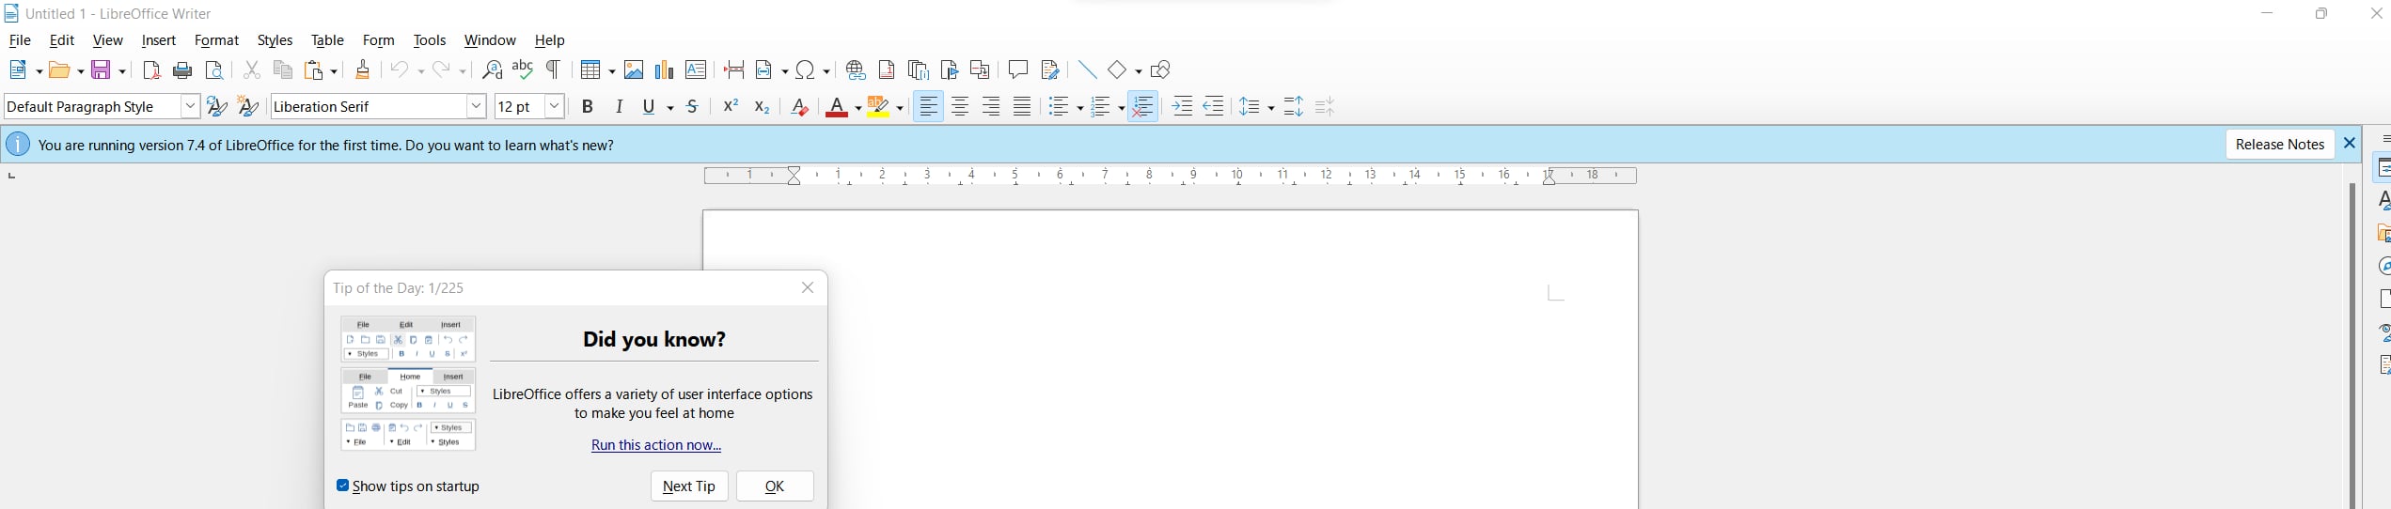The image size is (2391, 509).
Task: Insert image icon
Action: pyautogui.click(x=634, y=70)
